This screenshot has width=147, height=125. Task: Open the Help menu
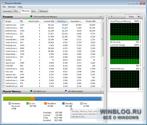click(x=20, y=7)
